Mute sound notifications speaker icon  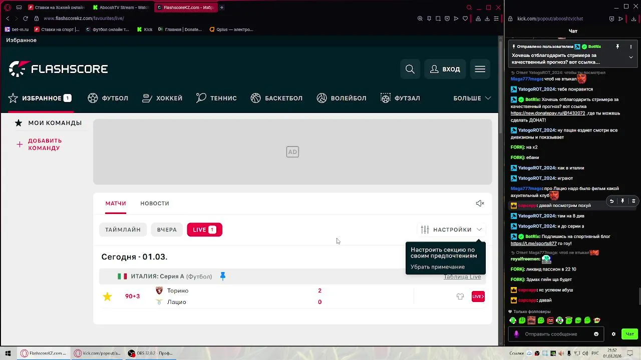pos(480,203)
